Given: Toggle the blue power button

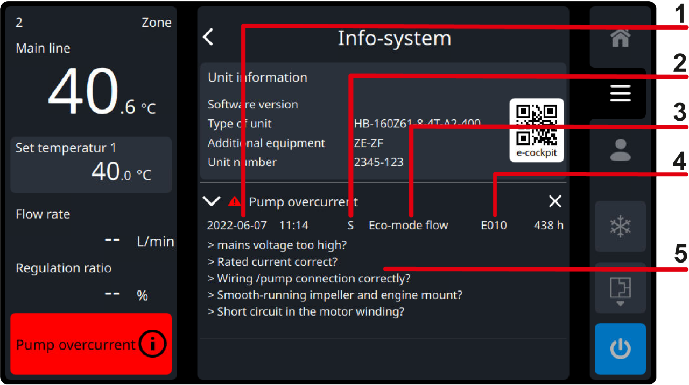Looking at the screenshot, I should coord(620,349).
